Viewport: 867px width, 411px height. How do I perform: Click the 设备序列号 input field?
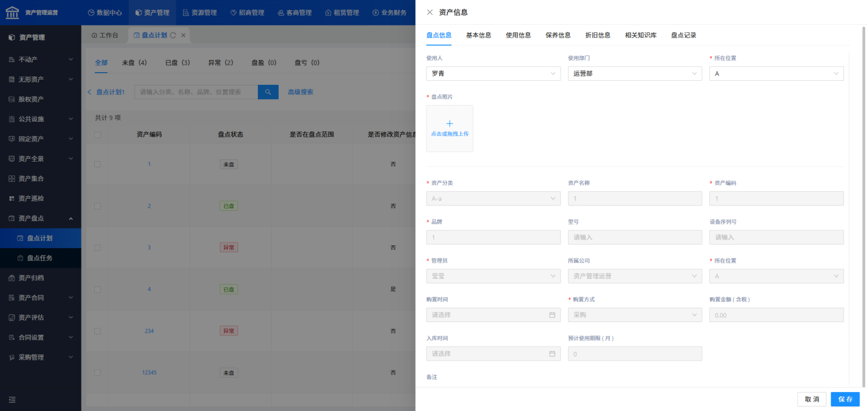tap(776, 237)
